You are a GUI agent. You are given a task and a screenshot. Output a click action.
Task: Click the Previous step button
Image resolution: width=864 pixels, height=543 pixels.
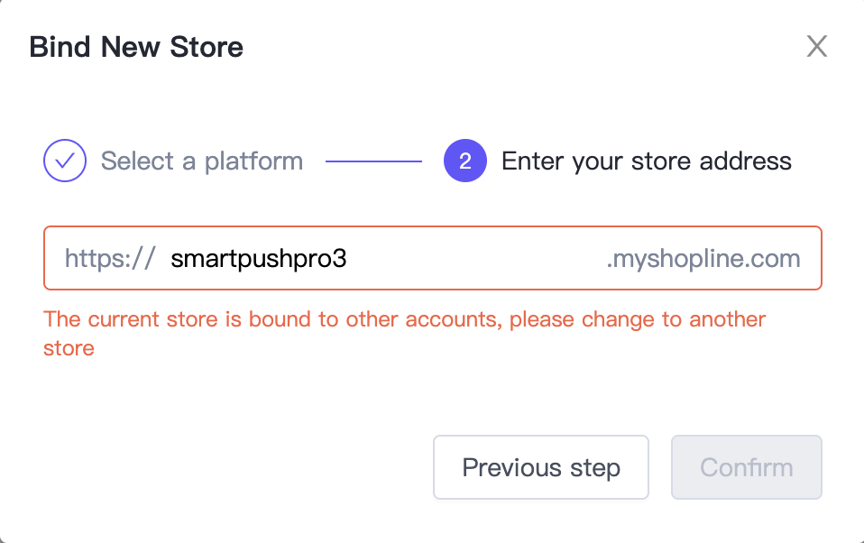[541, 467]
